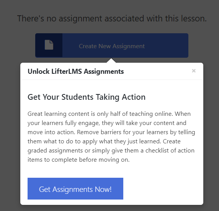The width and height of the screenshot is (219, 211).
Task: Click the line items to complete before moving on
Action: click(78, 160)
